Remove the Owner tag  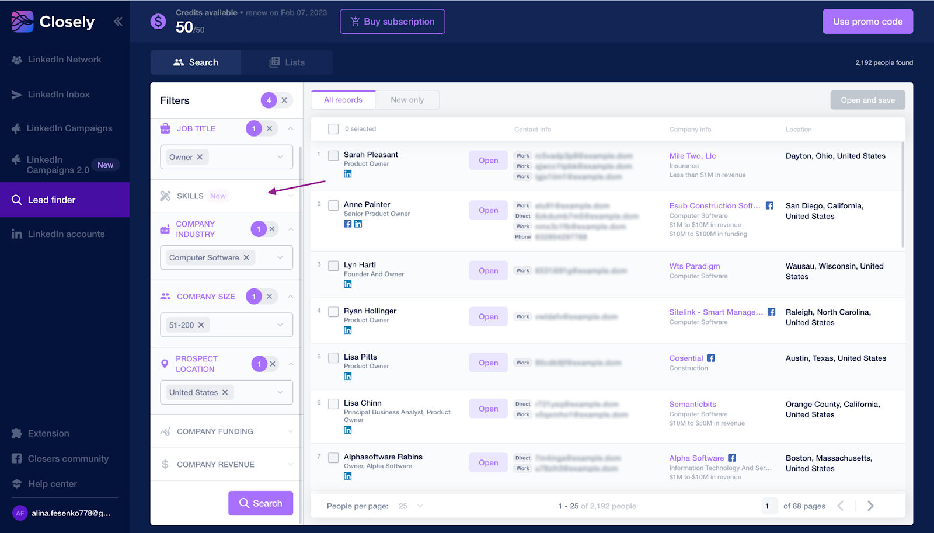coord(200,157)
